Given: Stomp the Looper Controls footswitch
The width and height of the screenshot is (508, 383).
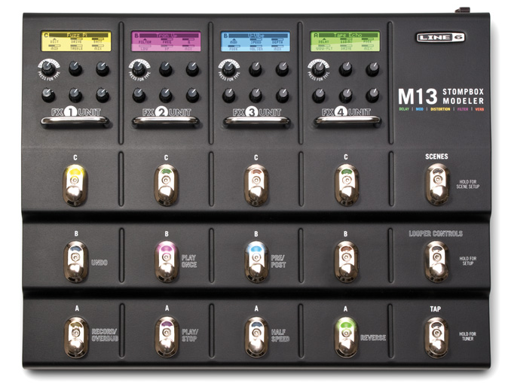Looking at the screenshot, I should click(x=436, y=262).
